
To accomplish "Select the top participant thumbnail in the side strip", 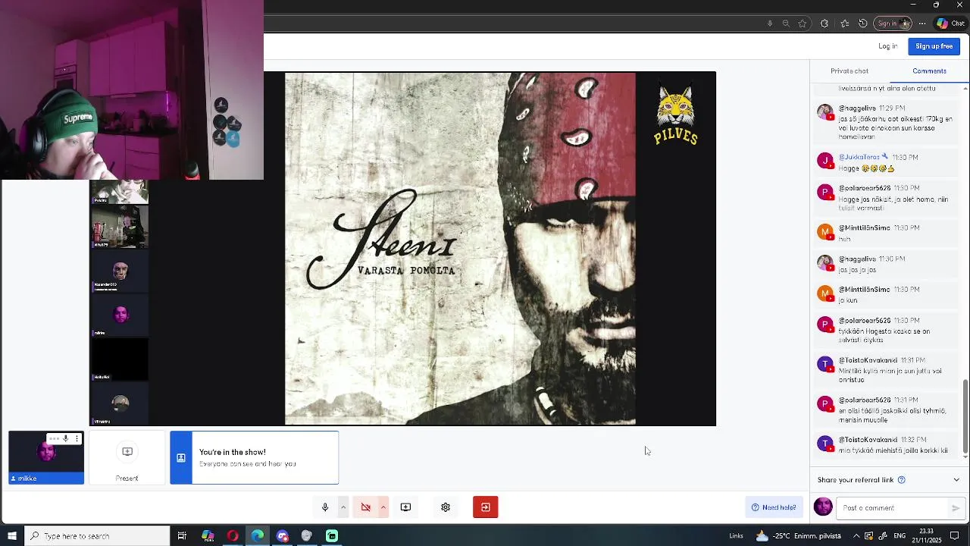I will (120, 193).
